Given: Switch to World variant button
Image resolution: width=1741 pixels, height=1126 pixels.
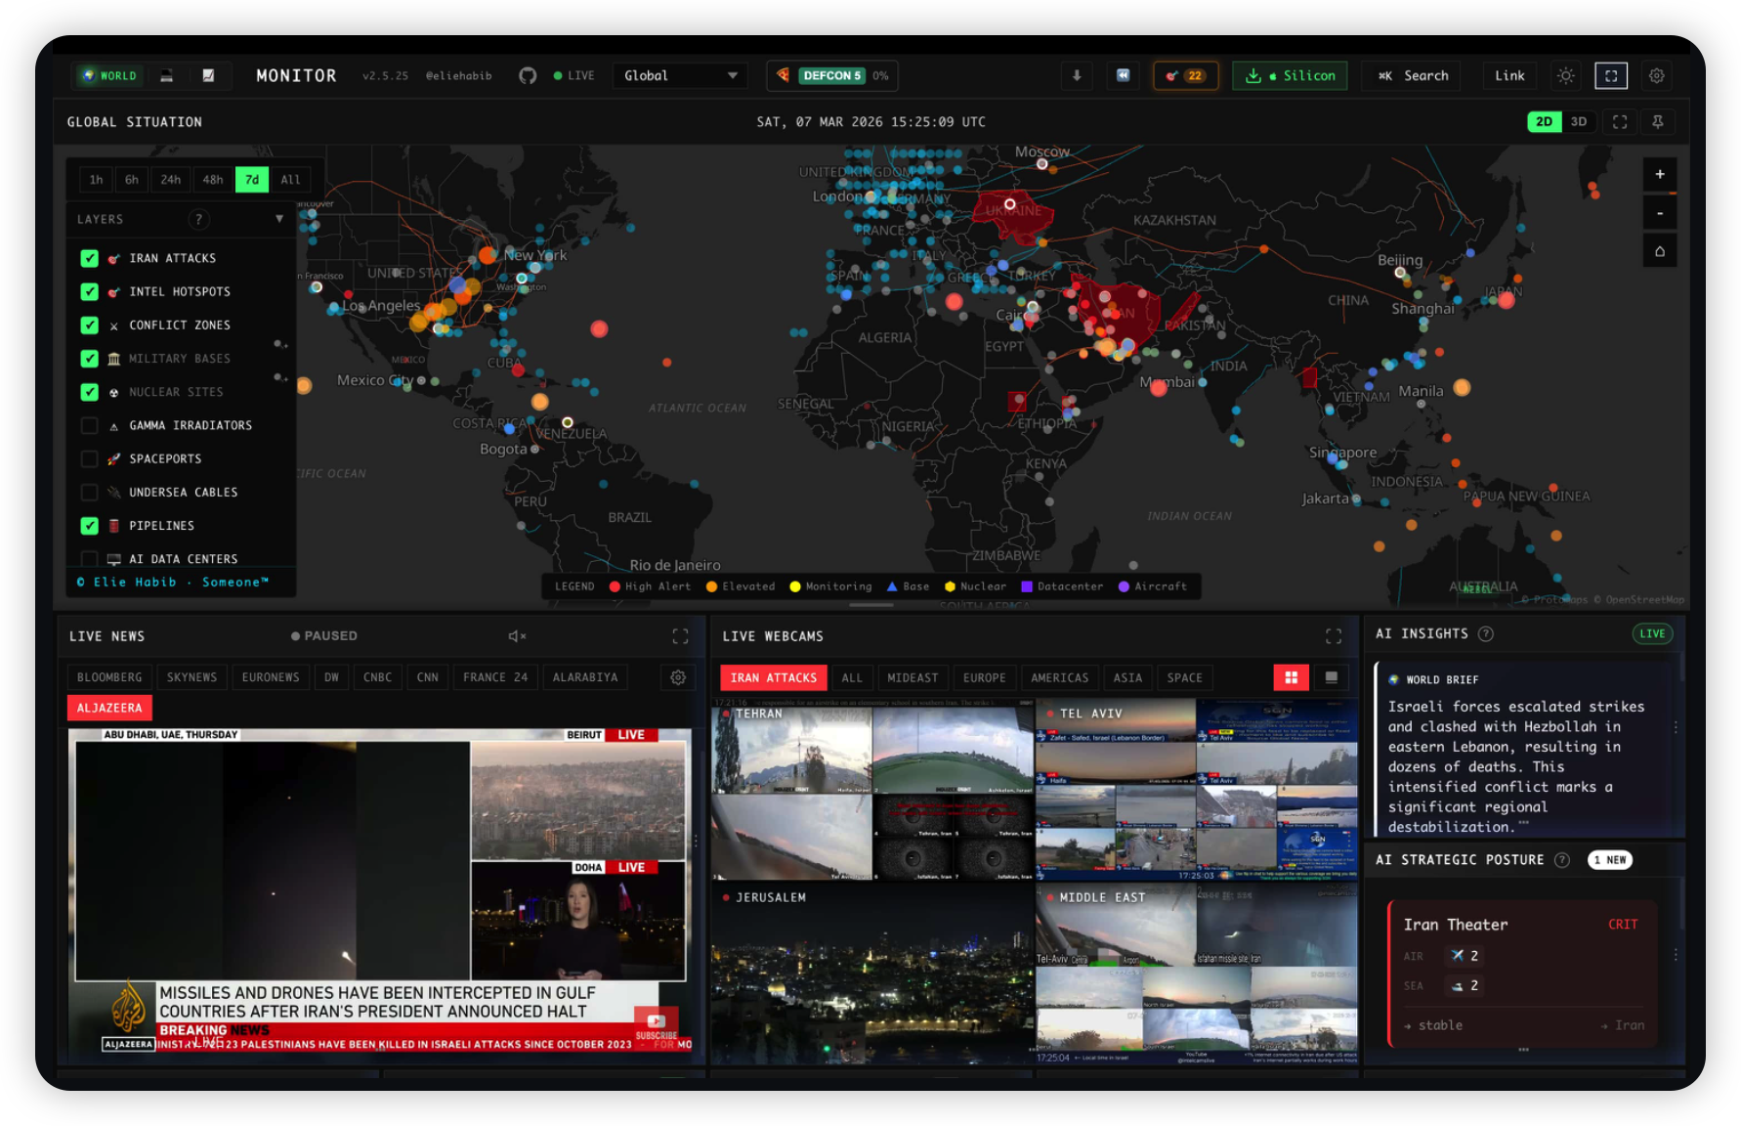Looking at the screenshot, I should [x=110, y=75].
